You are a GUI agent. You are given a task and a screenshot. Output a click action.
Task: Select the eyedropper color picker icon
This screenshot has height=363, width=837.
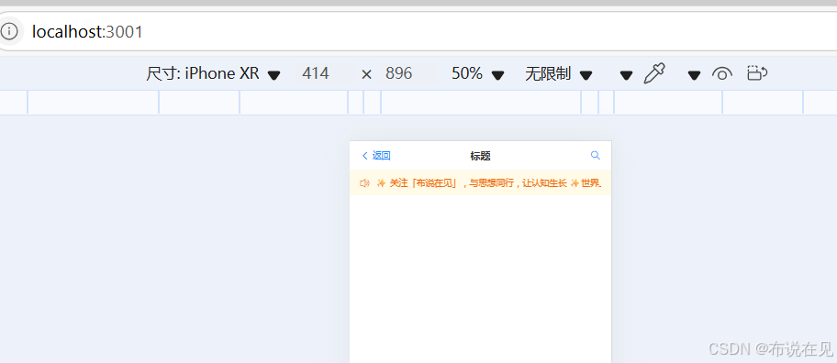pos(653,73)
